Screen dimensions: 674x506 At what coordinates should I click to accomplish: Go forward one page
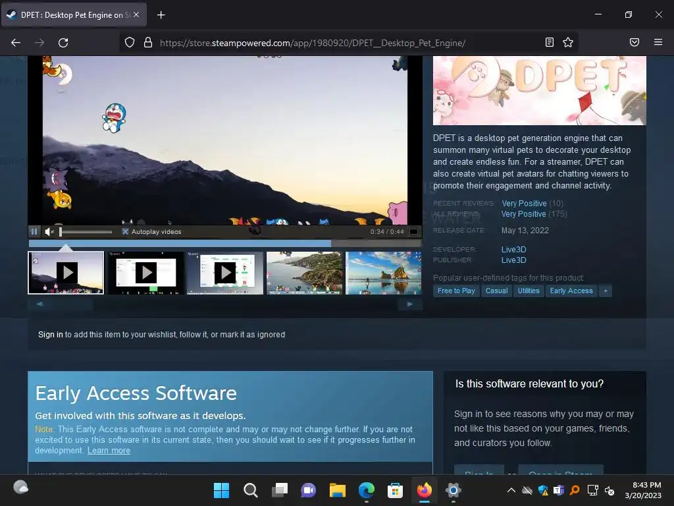39,43
